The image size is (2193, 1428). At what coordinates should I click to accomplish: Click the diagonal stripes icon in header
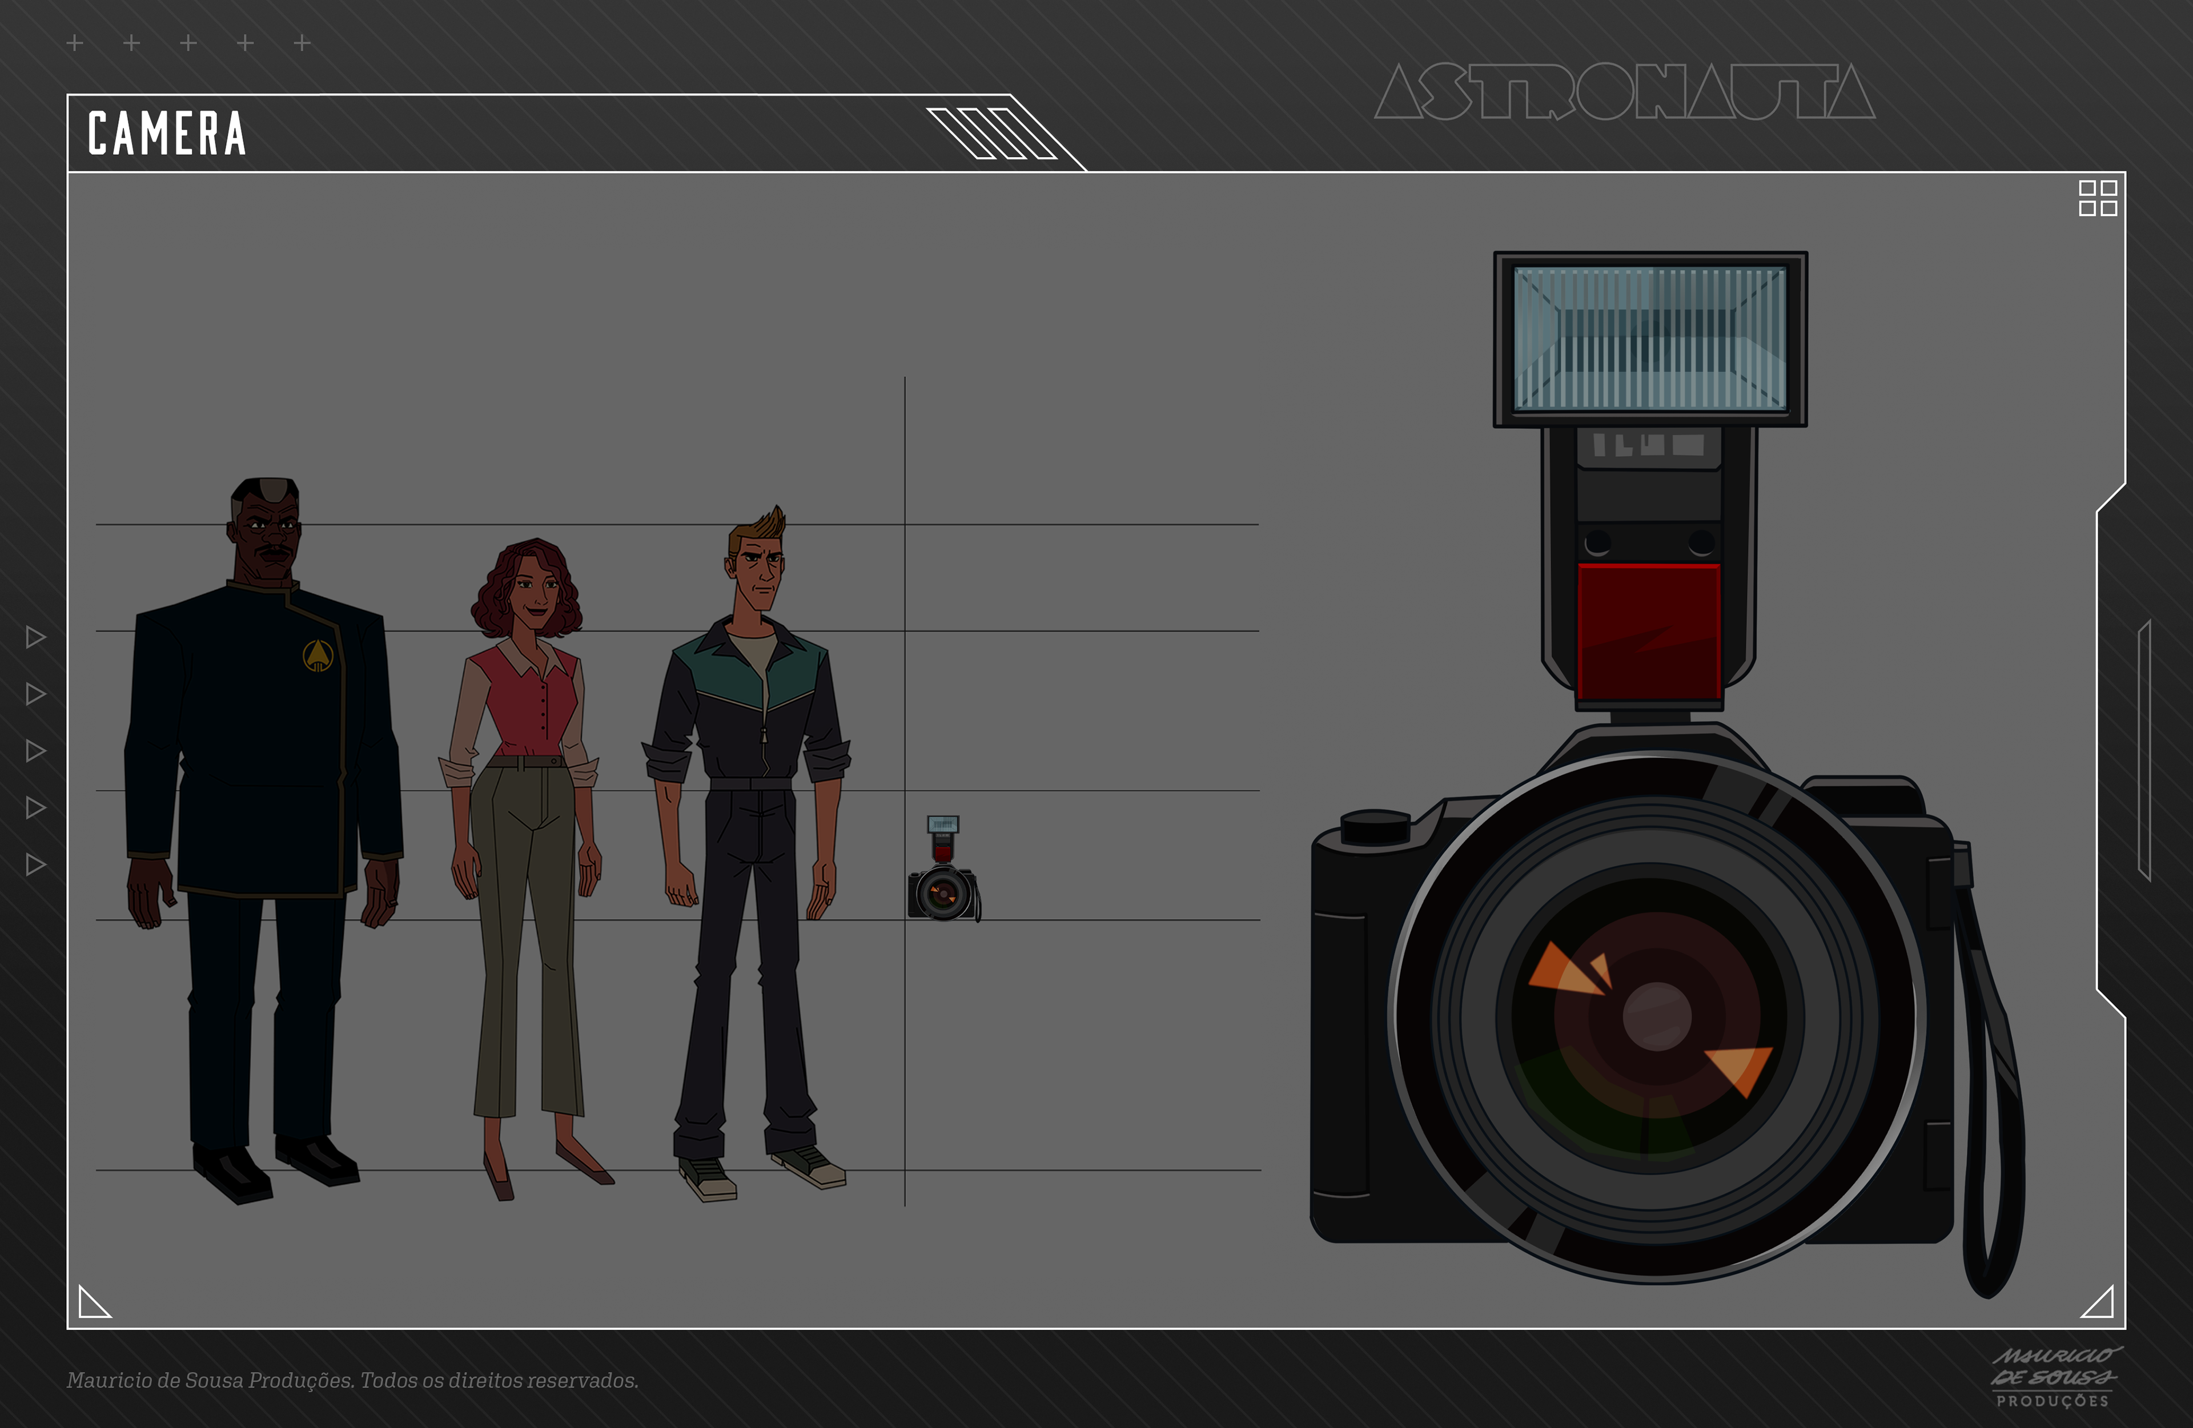tap(990, 134)
